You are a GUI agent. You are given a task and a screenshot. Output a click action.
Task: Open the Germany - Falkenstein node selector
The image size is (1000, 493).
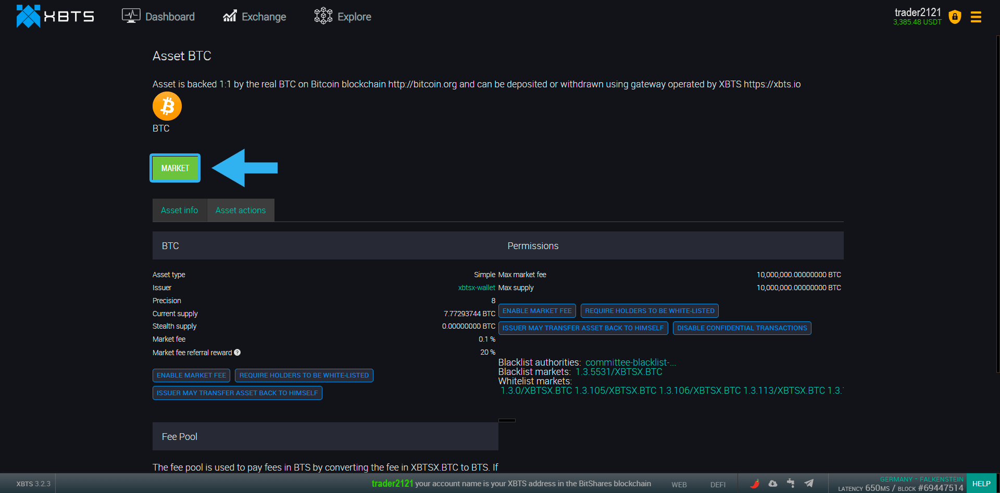tap(921, 479)
